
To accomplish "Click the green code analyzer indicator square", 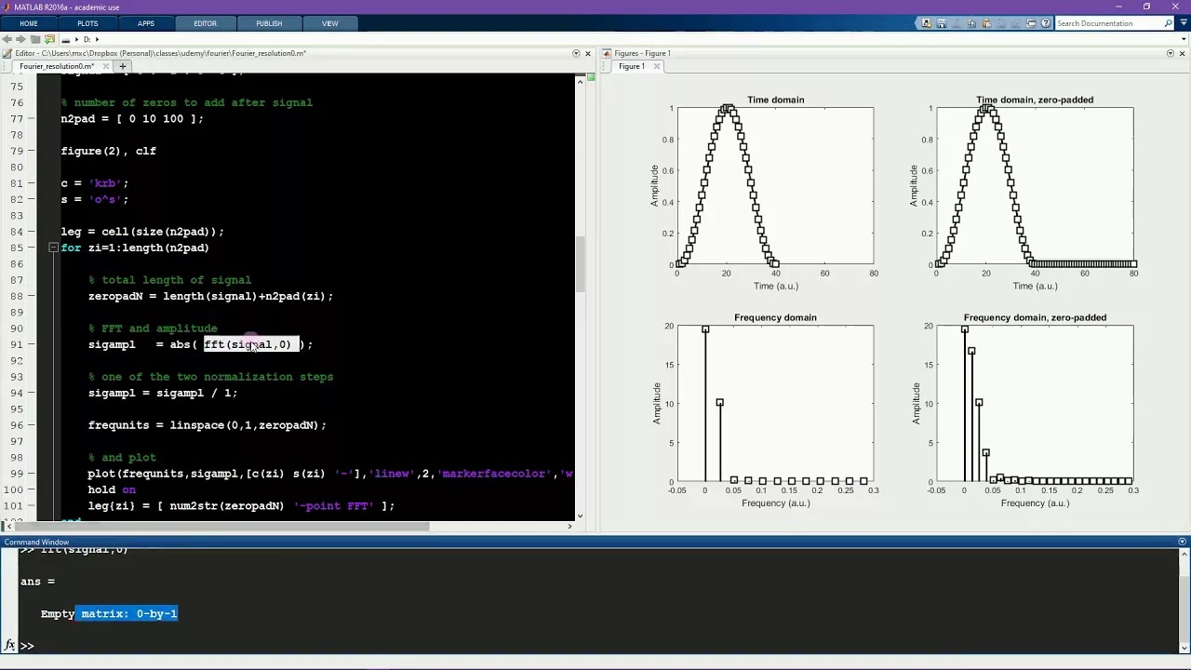I will pos(590,79).
